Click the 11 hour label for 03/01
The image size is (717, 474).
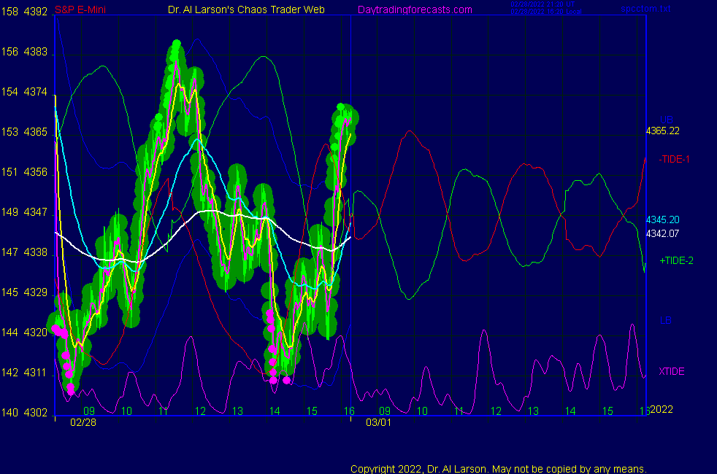point(459,411)
